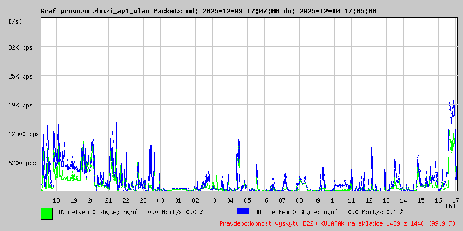Viewport: 463px width, 231px height.
Task: Click hour label 23 on the x-axis
Action: click(x=143, y=200)
